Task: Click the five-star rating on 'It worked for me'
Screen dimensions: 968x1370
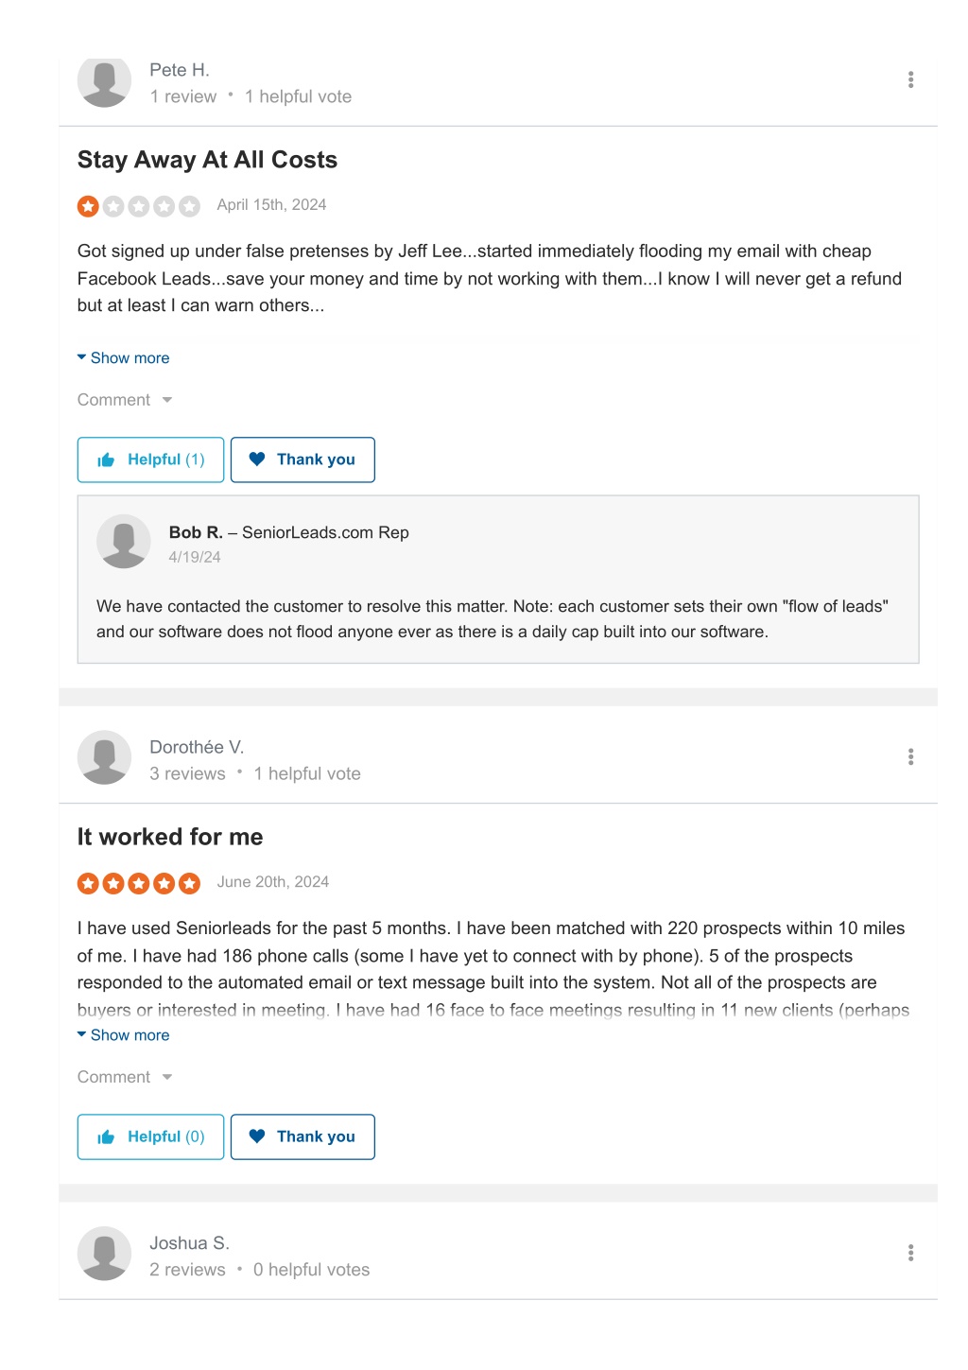Action: pos(138,883)
